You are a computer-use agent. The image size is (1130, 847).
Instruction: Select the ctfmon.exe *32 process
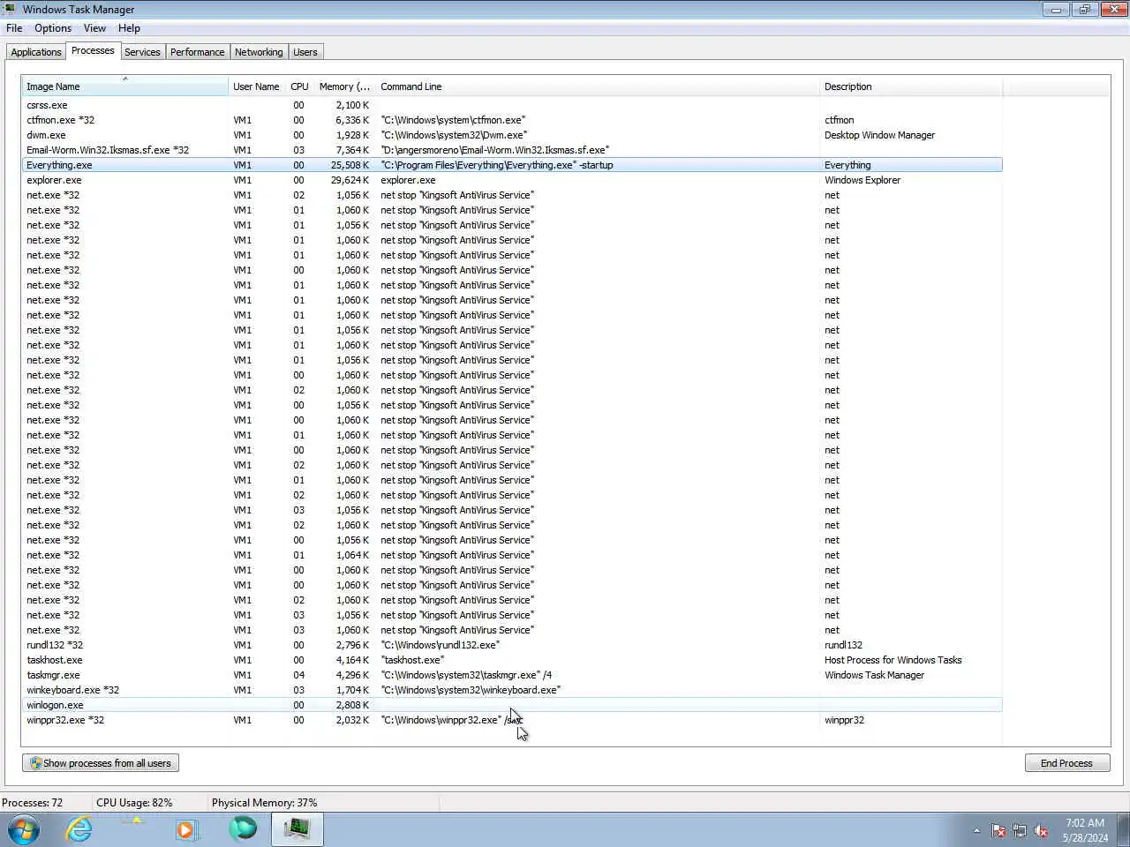click(x=512, y=120)
